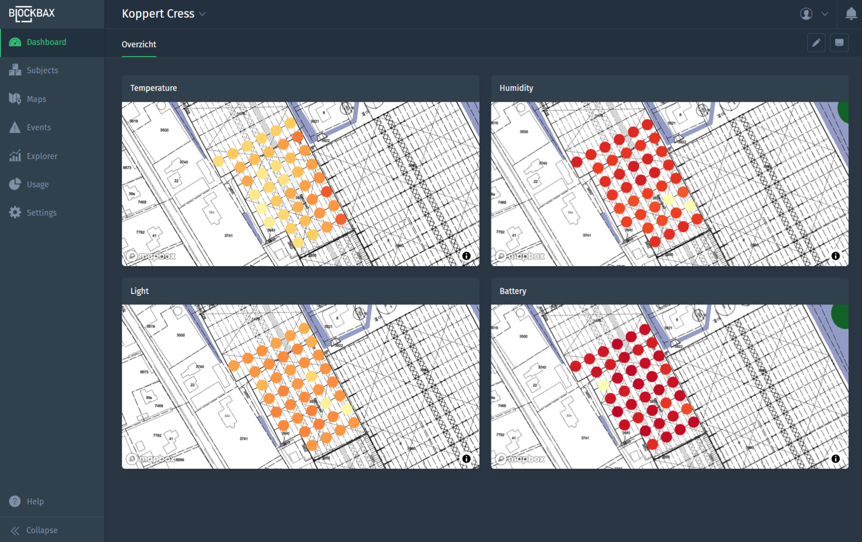Show info on Temperature map

point(466,256)
